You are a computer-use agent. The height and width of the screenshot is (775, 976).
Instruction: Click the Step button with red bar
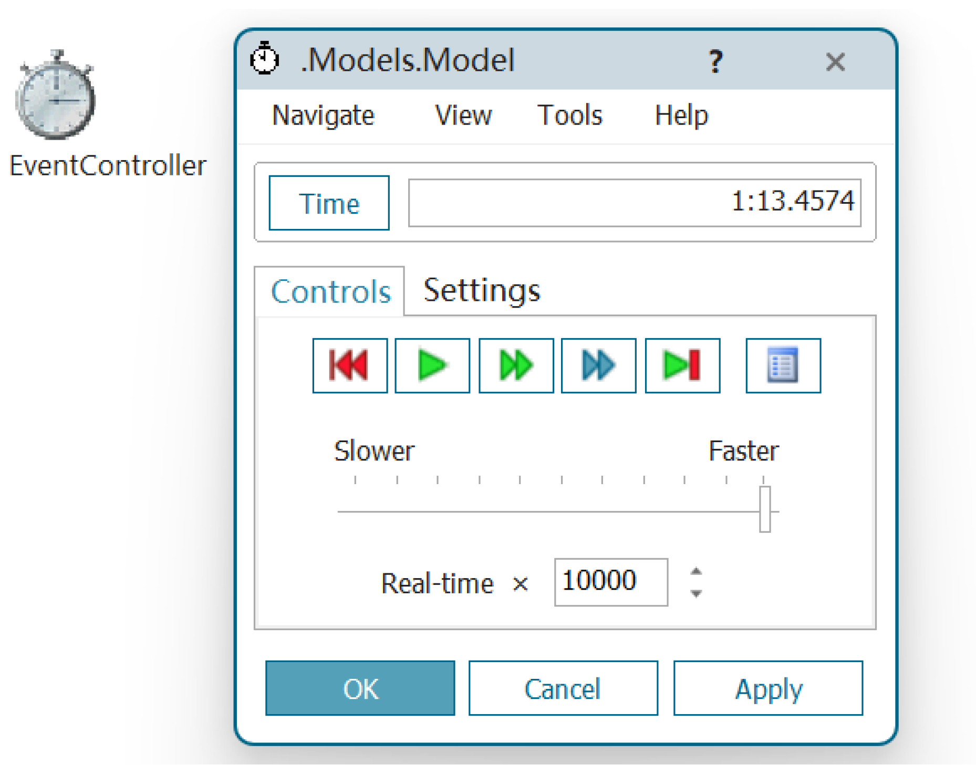682,365
